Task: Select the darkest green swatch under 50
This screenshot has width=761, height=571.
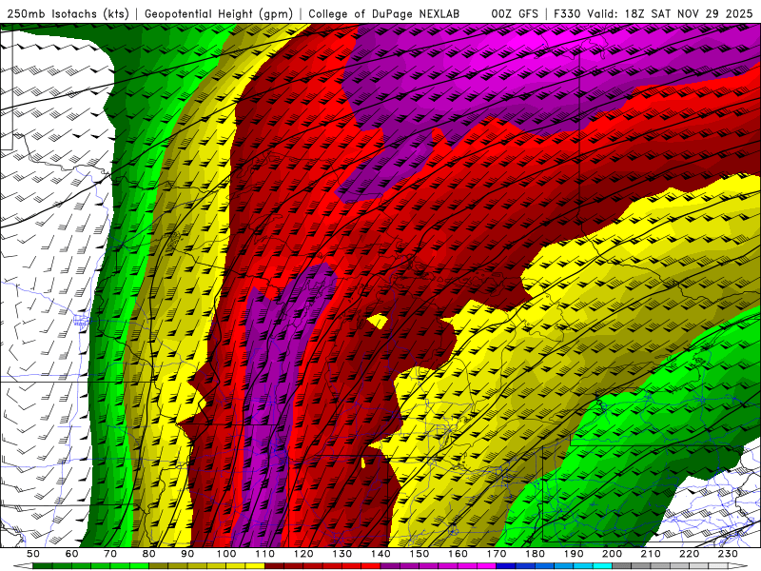Action: tap(42, 566)
